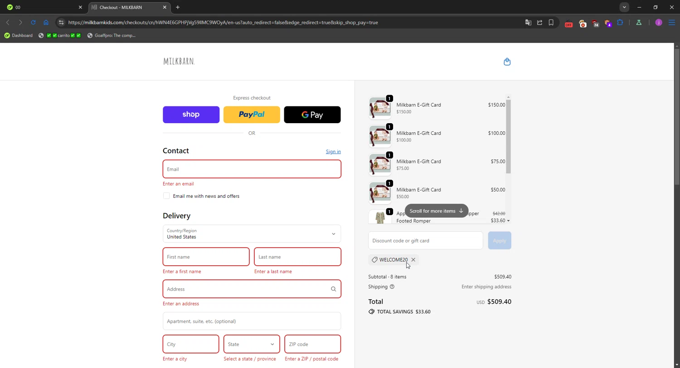The width and height of the screenshot is (680, 368).
Task: Click the Milkbarn logo
Action: pyautogui.click(x=179, y=61)
